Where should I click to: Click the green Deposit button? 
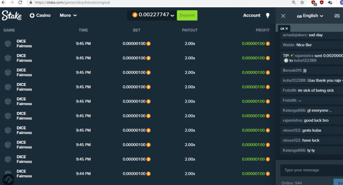(187, 15)
